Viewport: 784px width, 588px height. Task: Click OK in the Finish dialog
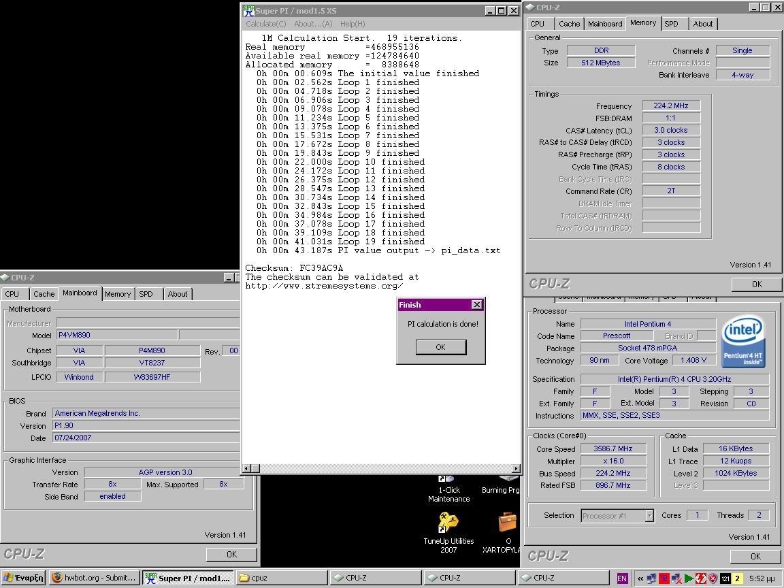(440, 347)
